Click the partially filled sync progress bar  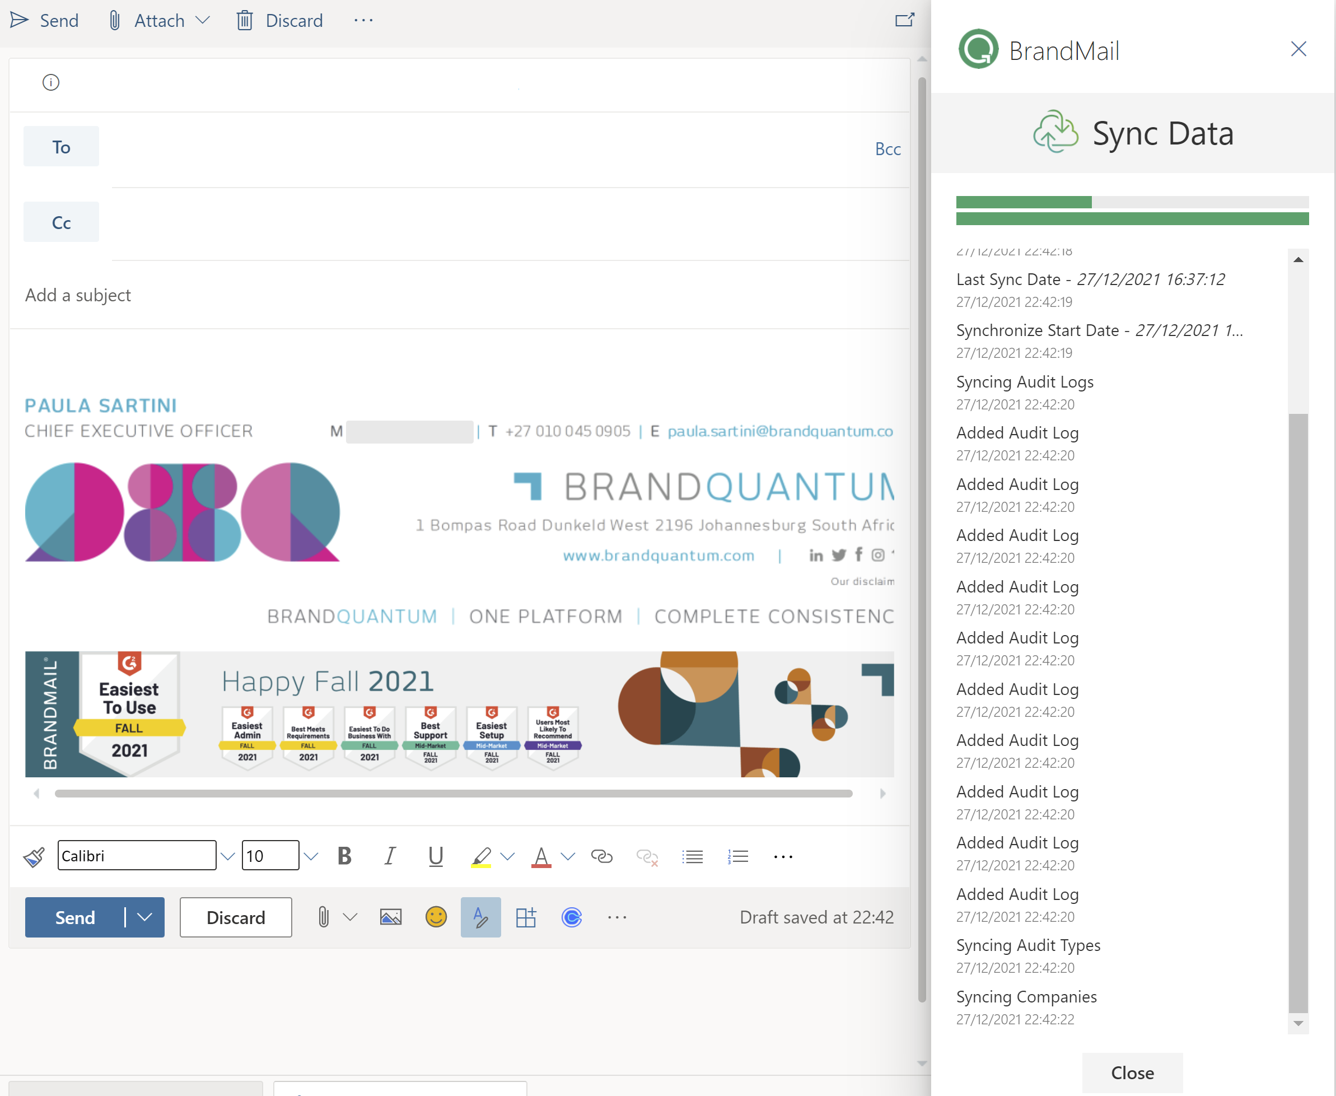coord(1132,202)
